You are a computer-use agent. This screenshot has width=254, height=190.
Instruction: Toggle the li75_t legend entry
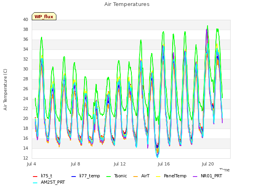point(42,176)
